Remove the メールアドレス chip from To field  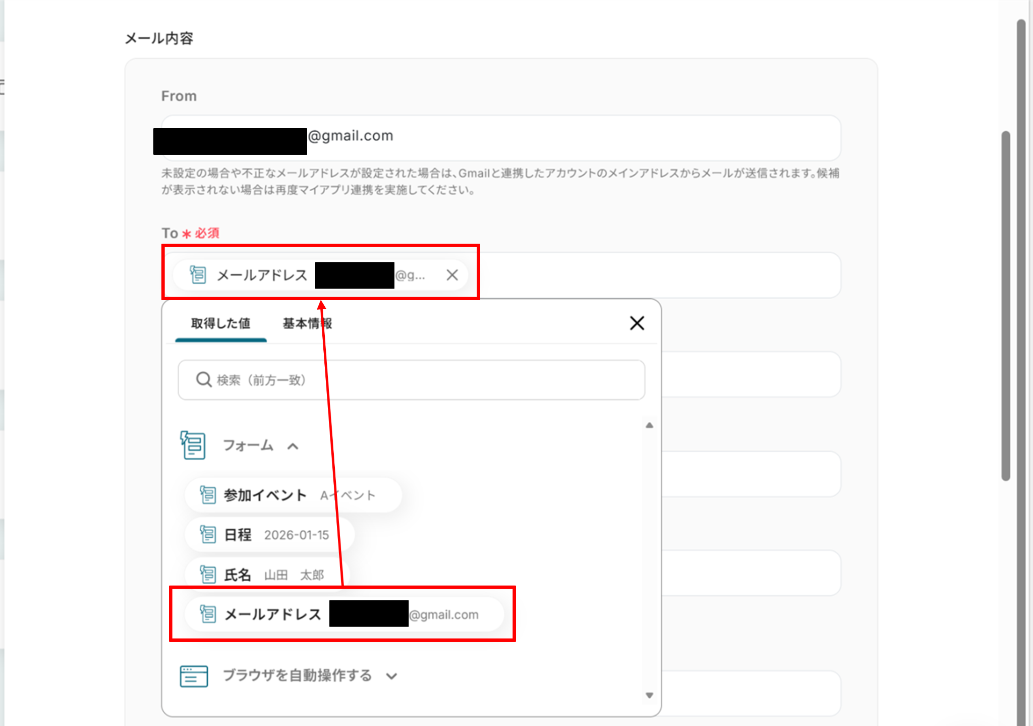point(452,275)
